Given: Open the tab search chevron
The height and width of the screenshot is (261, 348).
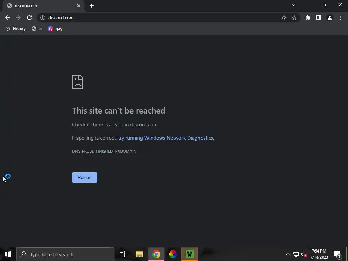Looking at the screenshot, I should point(293,5).
